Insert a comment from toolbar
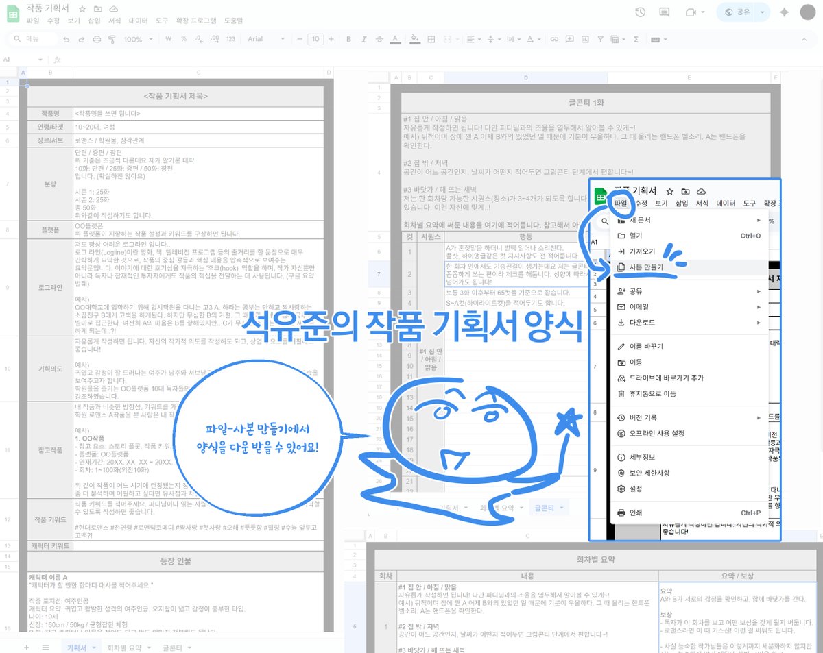Screen dimensions: 823x653 570,39
